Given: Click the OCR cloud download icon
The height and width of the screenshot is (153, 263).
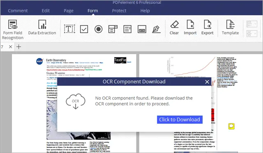Looking at the screenshot, I should pyautogui.click(x=76, y=102).
